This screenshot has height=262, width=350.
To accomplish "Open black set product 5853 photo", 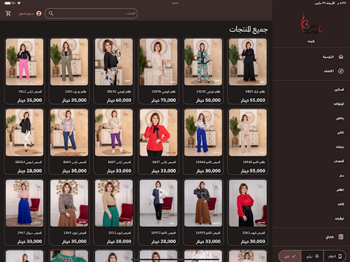I will 248,62.
